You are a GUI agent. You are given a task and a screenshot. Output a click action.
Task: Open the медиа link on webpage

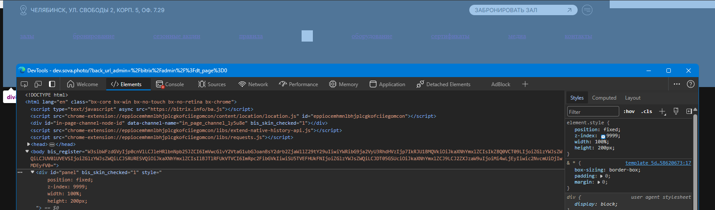517,36
